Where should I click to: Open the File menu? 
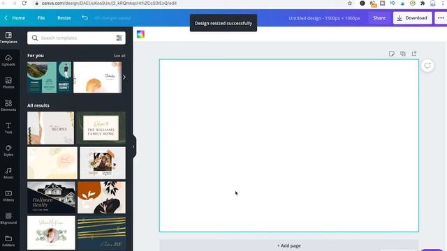pos(41,18)
